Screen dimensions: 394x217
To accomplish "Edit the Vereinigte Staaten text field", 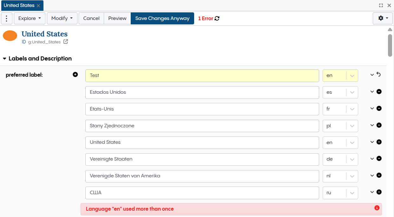I will point(202,159).
